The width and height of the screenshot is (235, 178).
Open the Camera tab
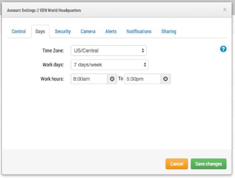[88, 31]
